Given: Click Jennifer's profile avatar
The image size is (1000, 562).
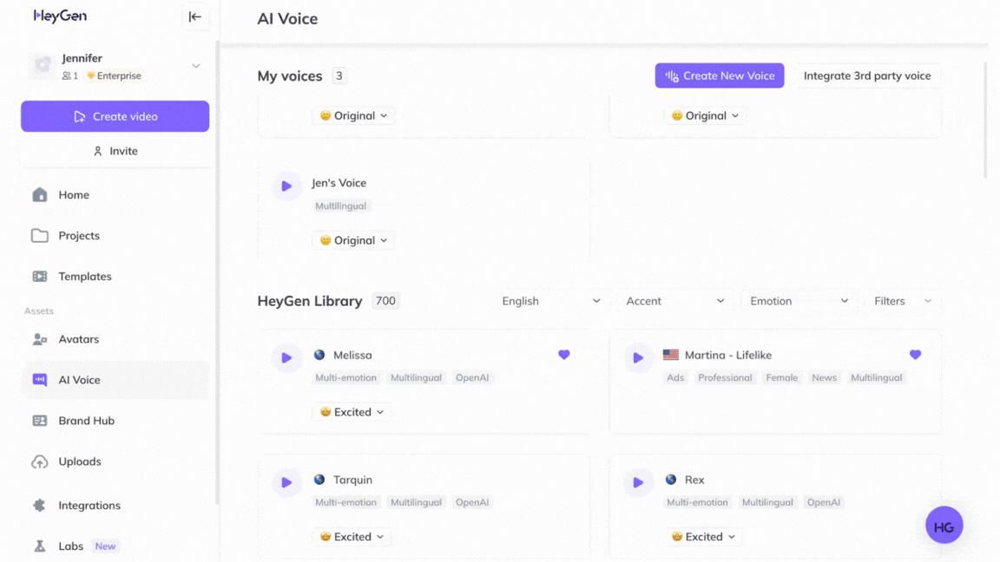Looking at the screenshot, I should click(42, 66).
